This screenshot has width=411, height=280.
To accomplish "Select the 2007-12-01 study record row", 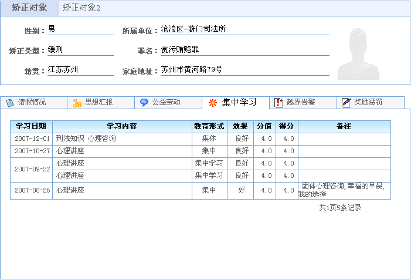I will tap(122, 139).
